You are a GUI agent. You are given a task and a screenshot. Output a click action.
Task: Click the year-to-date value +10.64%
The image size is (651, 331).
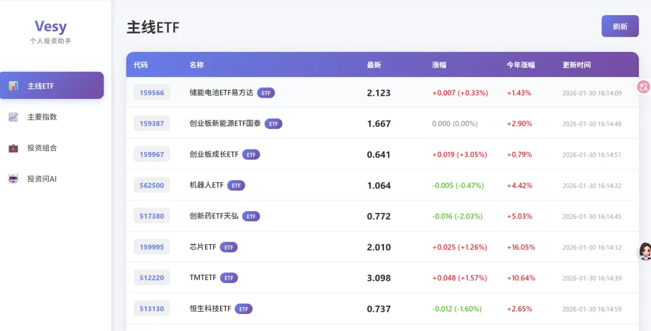(x=521, y=278)
